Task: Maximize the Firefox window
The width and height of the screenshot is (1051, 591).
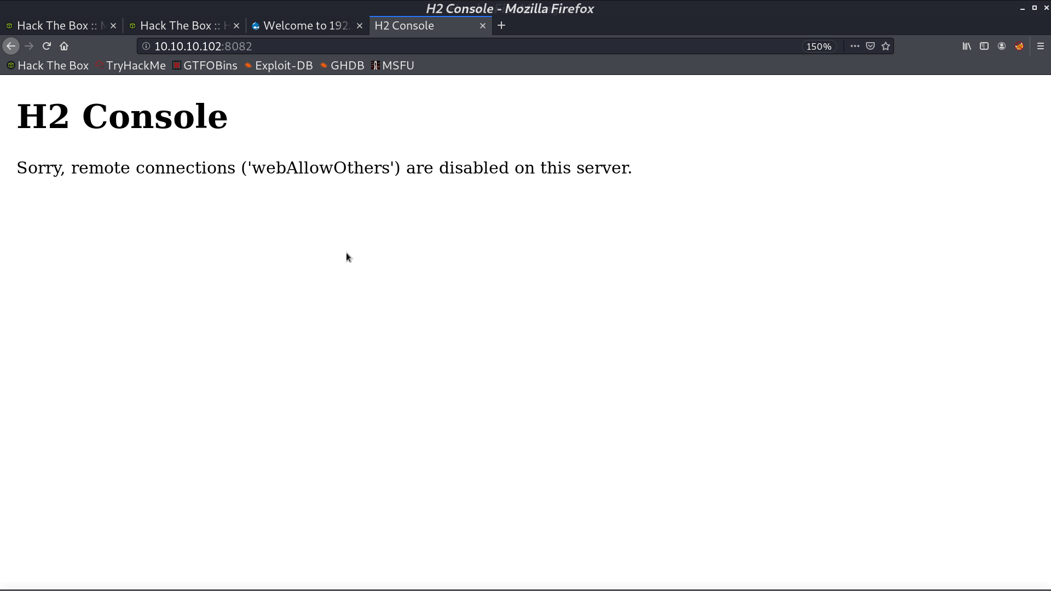Action: click(x=1035, y=8)
